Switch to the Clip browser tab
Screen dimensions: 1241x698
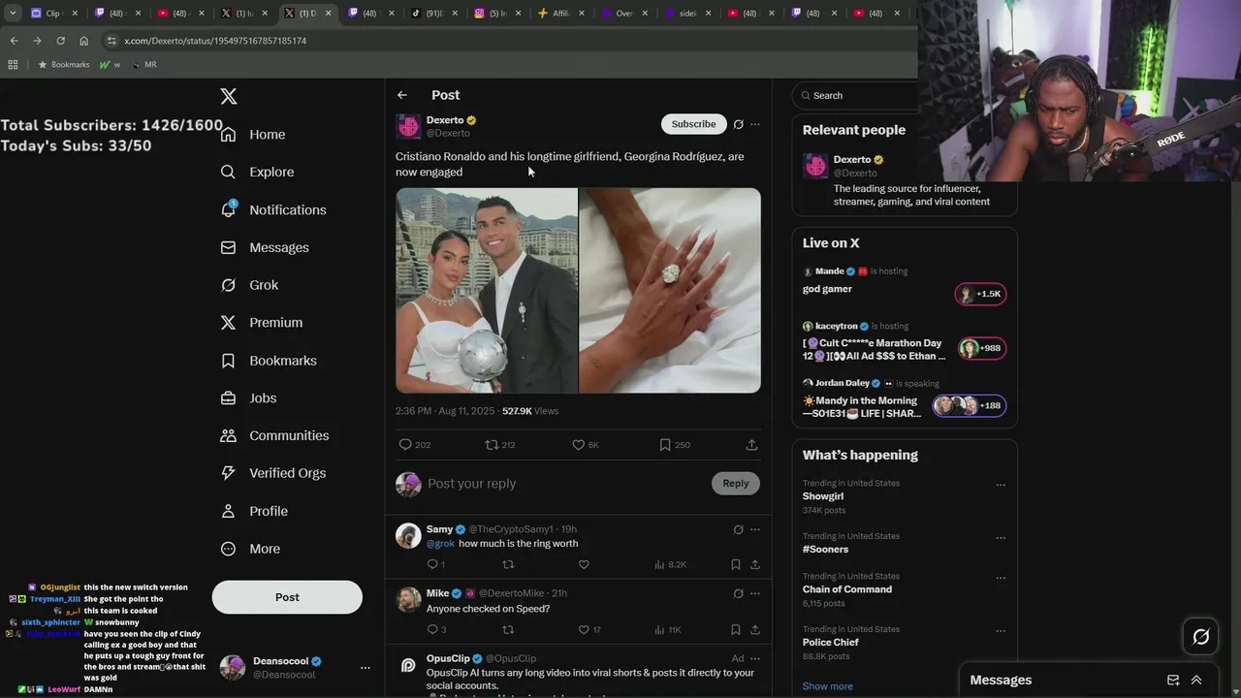pos(52,14)
